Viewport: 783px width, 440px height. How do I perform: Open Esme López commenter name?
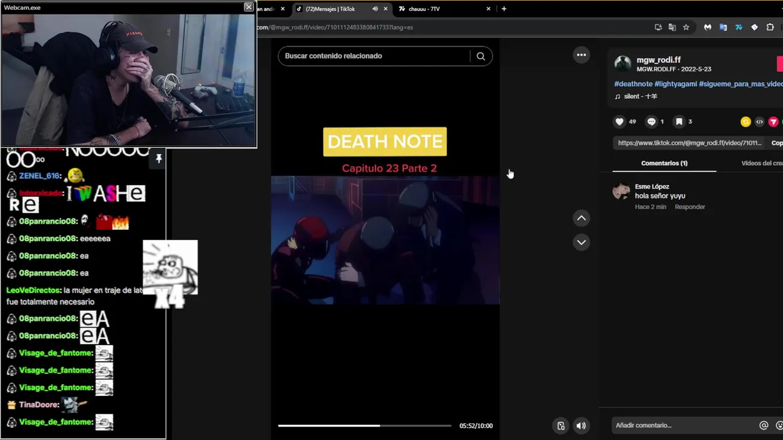click(652, 186)
